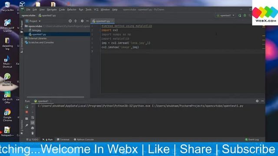The height and width of the screenshot is (156, 278).
Task: Open the Event Log
Action: click(252, 140)
